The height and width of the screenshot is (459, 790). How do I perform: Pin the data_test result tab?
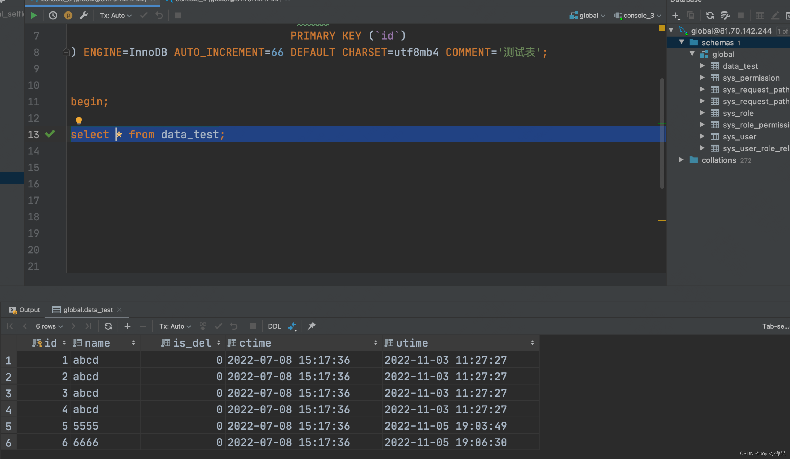311,326
